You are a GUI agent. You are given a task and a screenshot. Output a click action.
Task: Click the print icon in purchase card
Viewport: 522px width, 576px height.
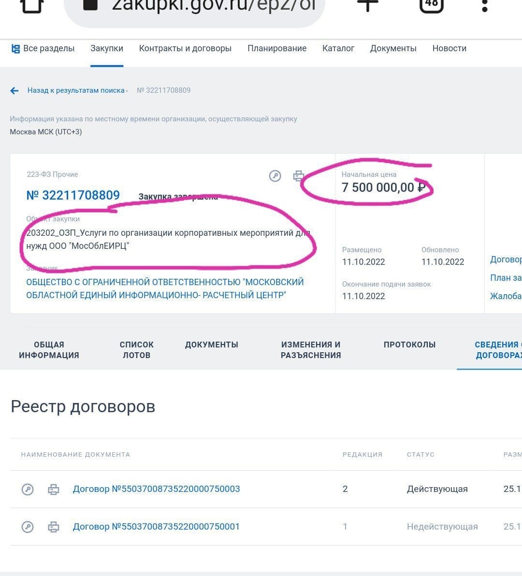pos(299,176)
